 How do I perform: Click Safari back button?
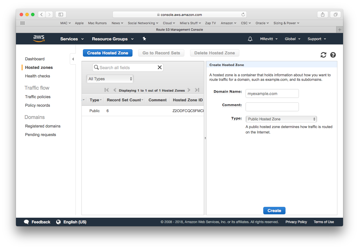[x=42, y=15]
